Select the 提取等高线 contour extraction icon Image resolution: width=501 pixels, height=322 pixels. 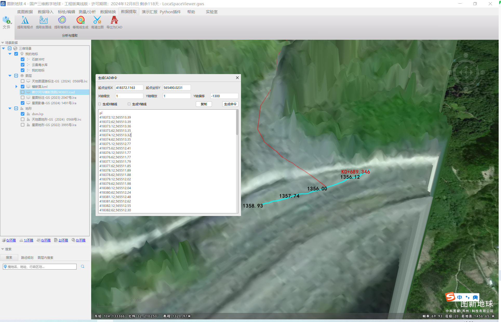(62, 22)
